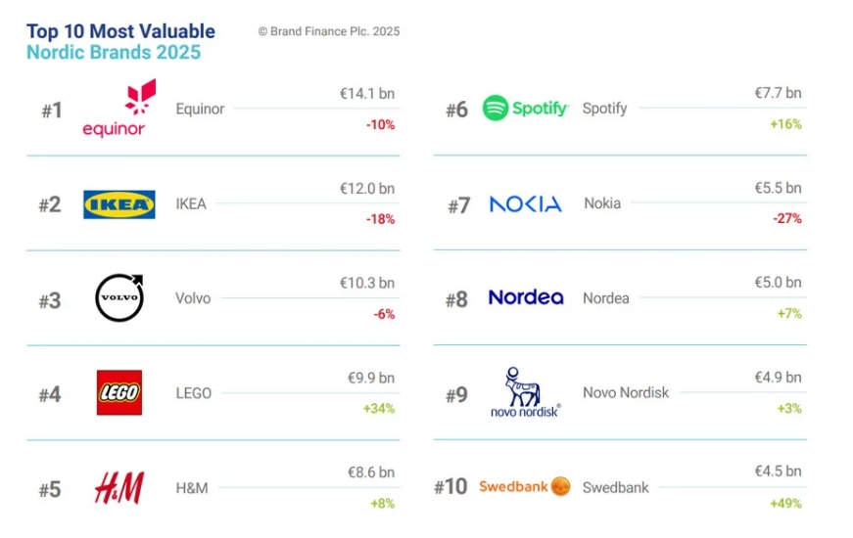The image size is (853, 538).
Task: Click LEGO's +34% growth figure
Action: tap(377, 408)
